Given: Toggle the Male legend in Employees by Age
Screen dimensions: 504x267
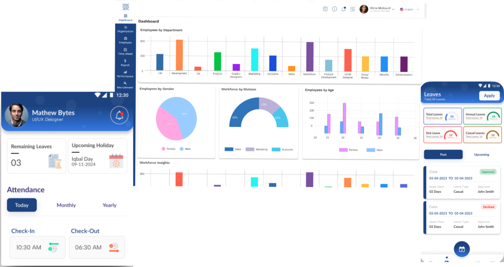Looking at the screenshot, I should coord(375,150).
